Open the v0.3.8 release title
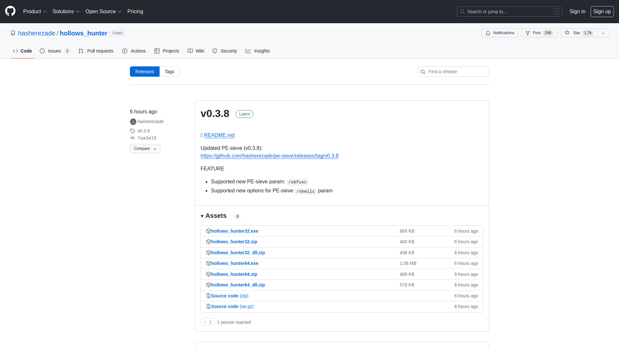This screenshot has width=619, height=348. [215, 113]
